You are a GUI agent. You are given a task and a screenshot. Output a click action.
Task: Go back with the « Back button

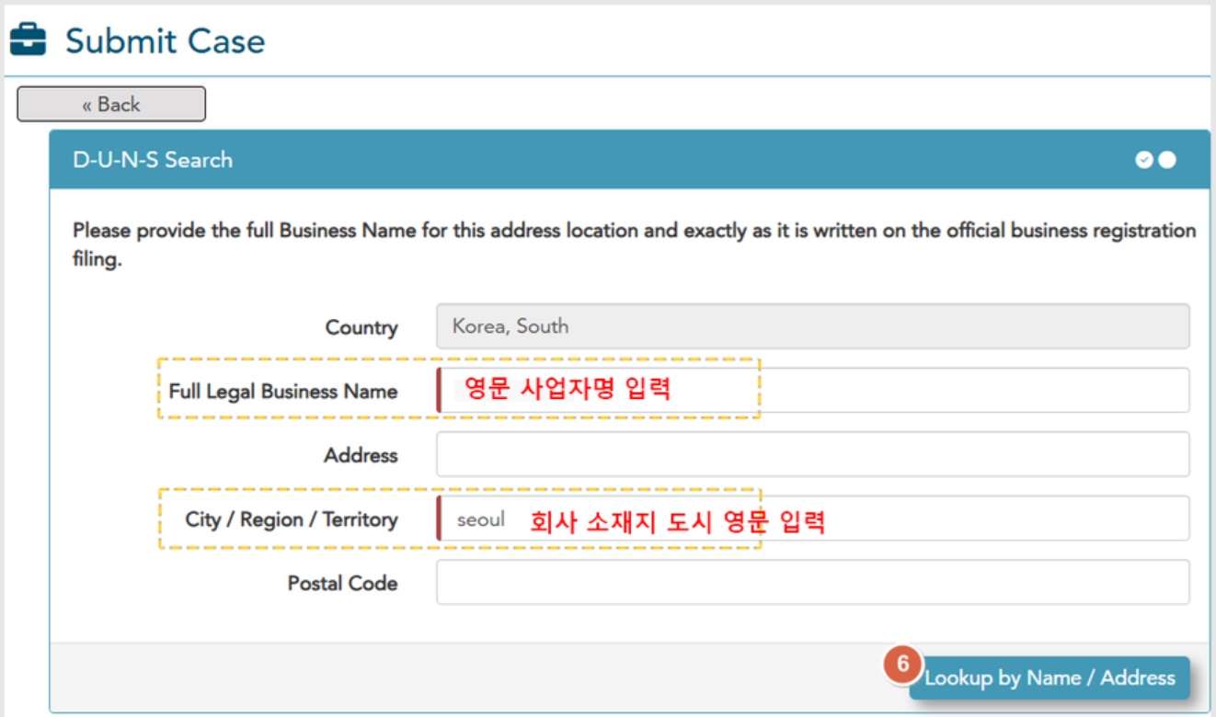(x=111, y=104)
